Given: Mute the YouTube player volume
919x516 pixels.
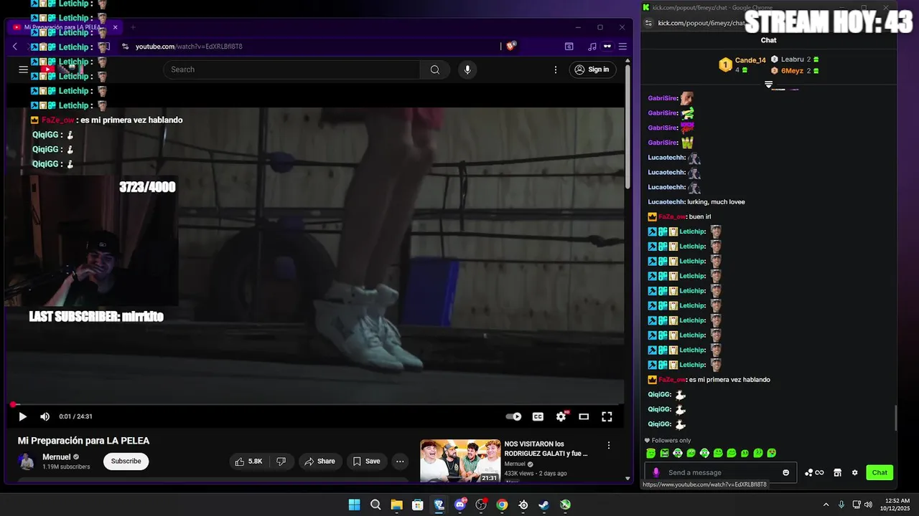Looking at the screenshot, I should [45, 416].
